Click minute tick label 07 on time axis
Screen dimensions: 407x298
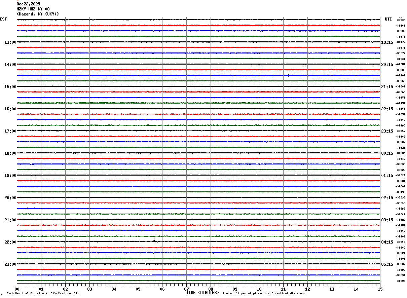pyautogui.click(x=186, y=289)
